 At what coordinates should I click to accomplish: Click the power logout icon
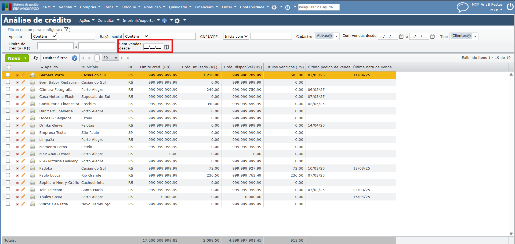tap(510, 6)
